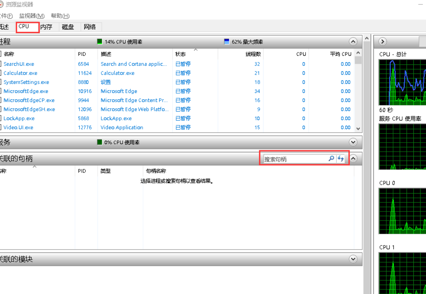Collapse the graphs pane with arrow button
This screenshot has width=426, height=294.
382,42
